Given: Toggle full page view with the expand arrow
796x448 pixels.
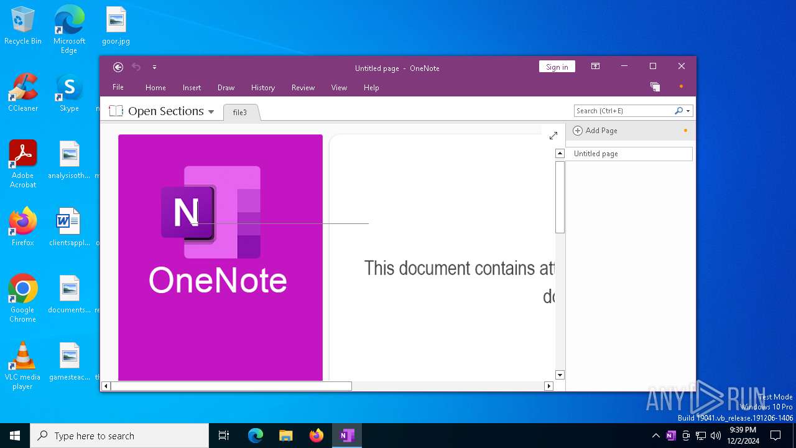Looking at the screenshot, I should 553,135.
